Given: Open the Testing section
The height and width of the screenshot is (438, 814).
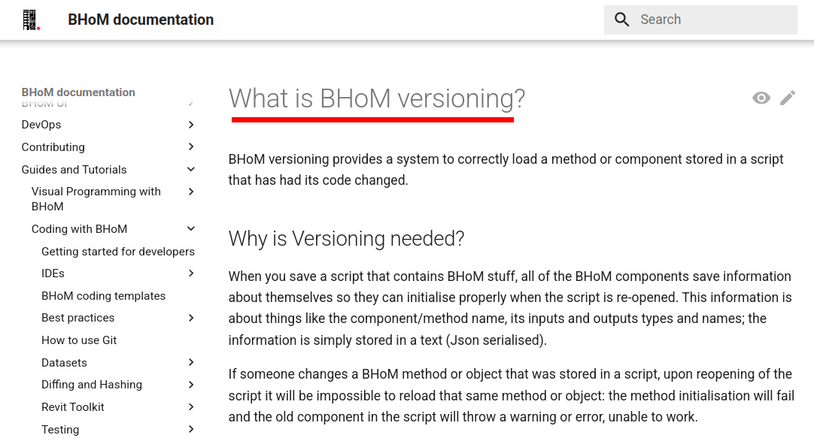Looking at the screenshot, I should 60,430.
